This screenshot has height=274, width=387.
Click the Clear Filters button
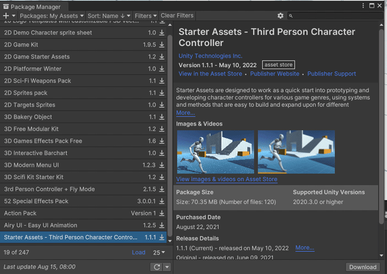(x=177, y=16)
